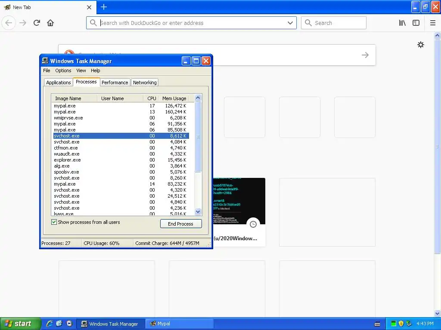Select wuauclt.exe process row

tap(121, 154)
